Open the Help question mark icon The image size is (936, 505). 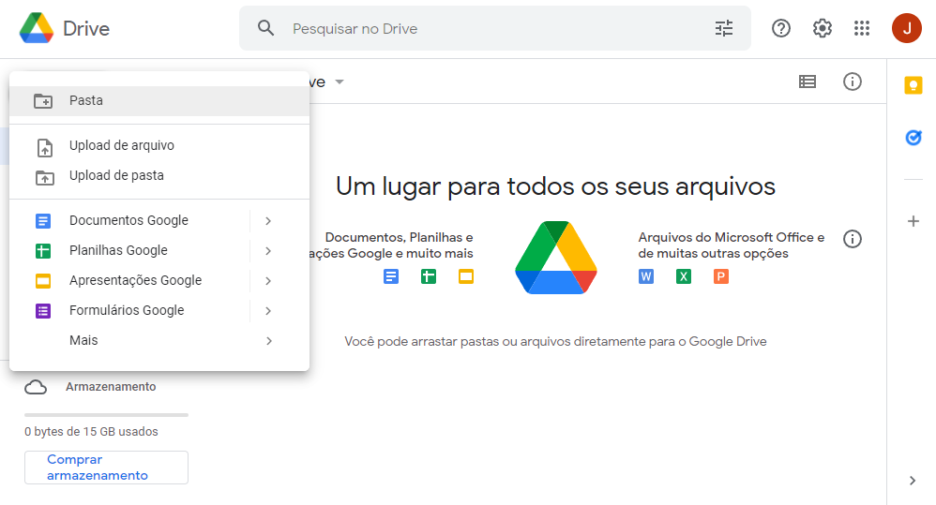pyautogui.click(x=781, y=28)
